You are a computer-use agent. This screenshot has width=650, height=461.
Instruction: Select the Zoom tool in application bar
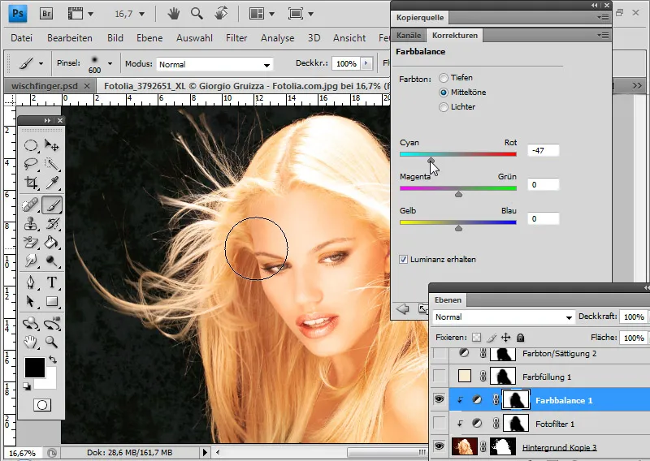point(197,14)
